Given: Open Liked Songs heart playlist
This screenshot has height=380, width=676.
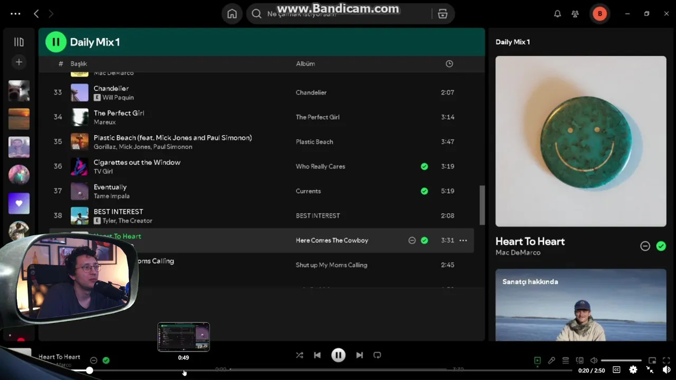Looking at the screenshot, I should [19, 203].
